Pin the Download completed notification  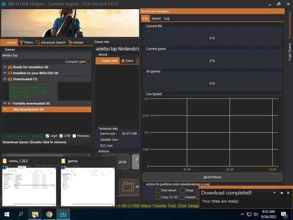[x=282, y=193]
